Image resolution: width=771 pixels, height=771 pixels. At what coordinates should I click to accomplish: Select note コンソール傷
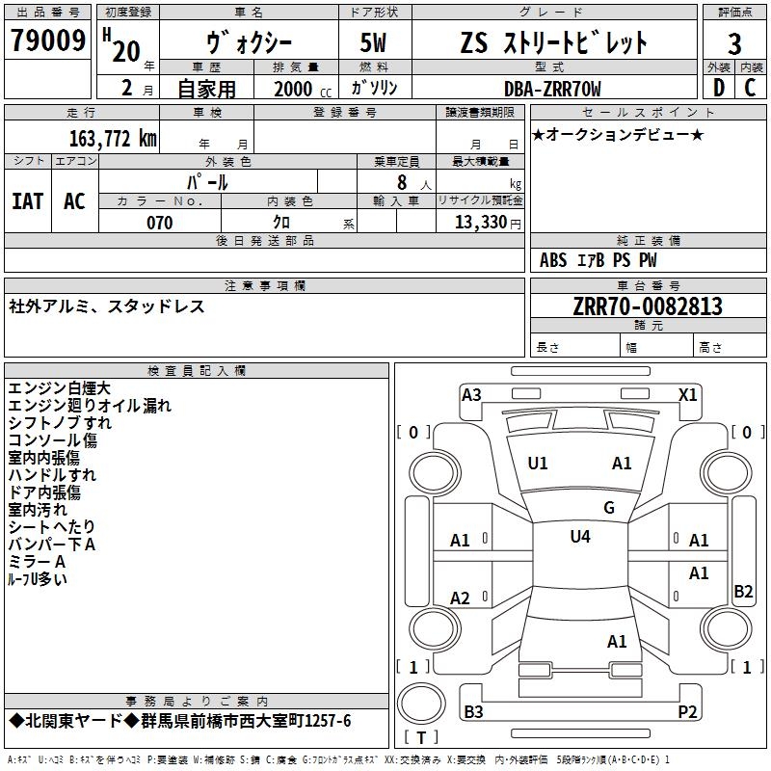[x=52, y=439]
